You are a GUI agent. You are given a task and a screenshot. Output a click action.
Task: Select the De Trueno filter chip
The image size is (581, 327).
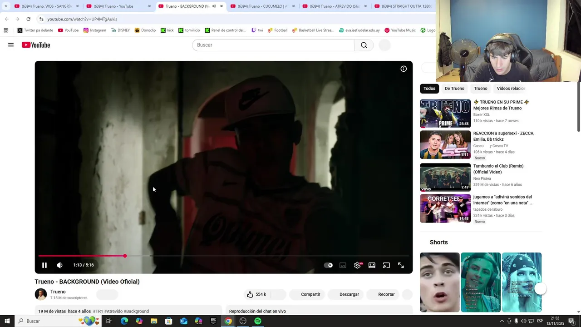(x=454, y=89)
